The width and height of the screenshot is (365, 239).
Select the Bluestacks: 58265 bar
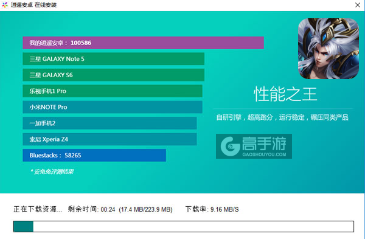[x=94, y=155]
